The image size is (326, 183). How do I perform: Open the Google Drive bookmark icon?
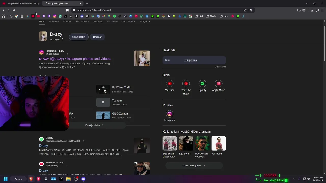point(109,16)
